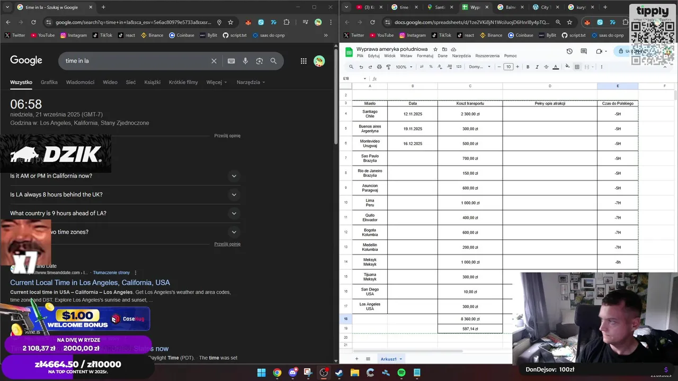Open Steam from the Windows taskbar

[339, 373]
